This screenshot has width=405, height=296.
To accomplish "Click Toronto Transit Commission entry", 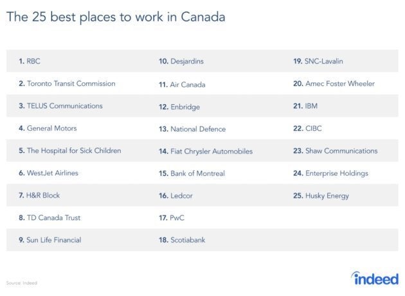I will [x=67, y=83].
